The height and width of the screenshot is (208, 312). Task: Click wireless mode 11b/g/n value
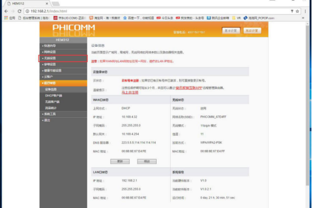point(208,126)
